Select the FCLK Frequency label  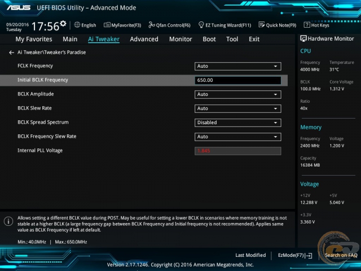35,66
